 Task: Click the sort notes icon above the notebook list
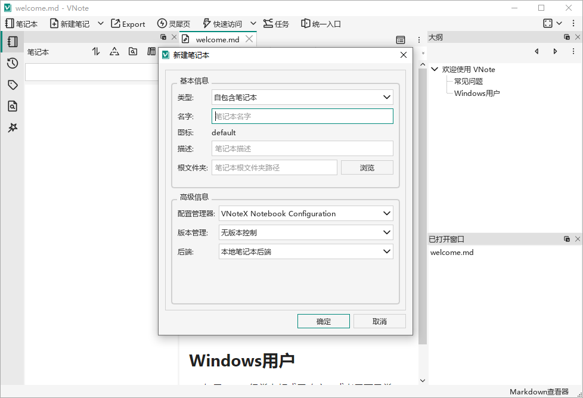click(x=96, y=52)
